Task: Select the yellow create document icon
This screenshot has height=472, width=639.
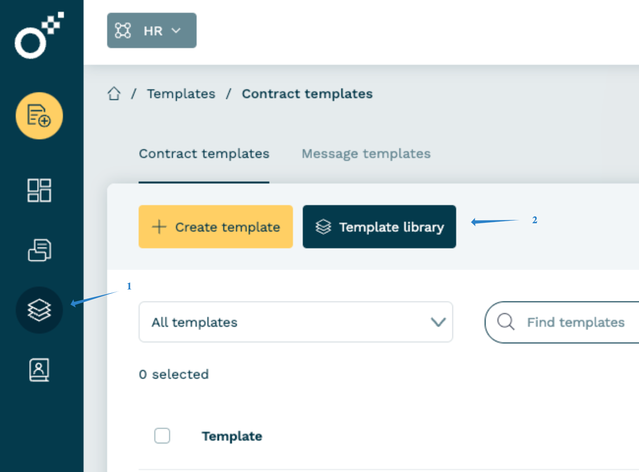Action: point(39,116)
